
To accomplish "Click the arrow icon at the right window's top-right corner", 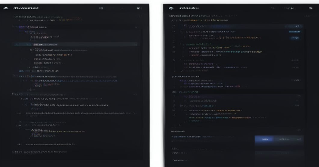I will coord(311,8).
